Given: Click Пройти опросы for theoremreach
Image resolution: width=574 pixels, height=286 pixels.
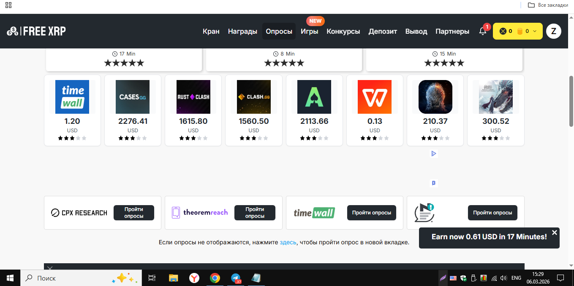Looking at the screenshot, I should (255, 213).
